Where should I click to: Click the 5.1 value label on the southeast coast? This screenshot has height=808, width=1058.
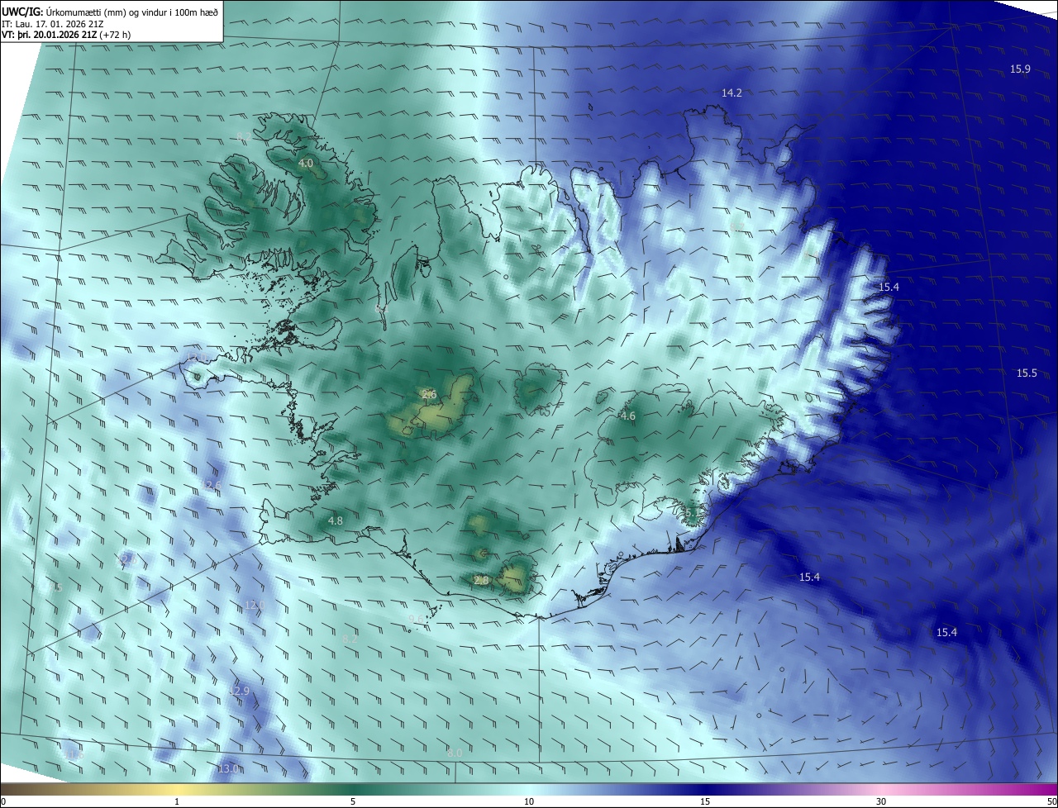point(693,514)
